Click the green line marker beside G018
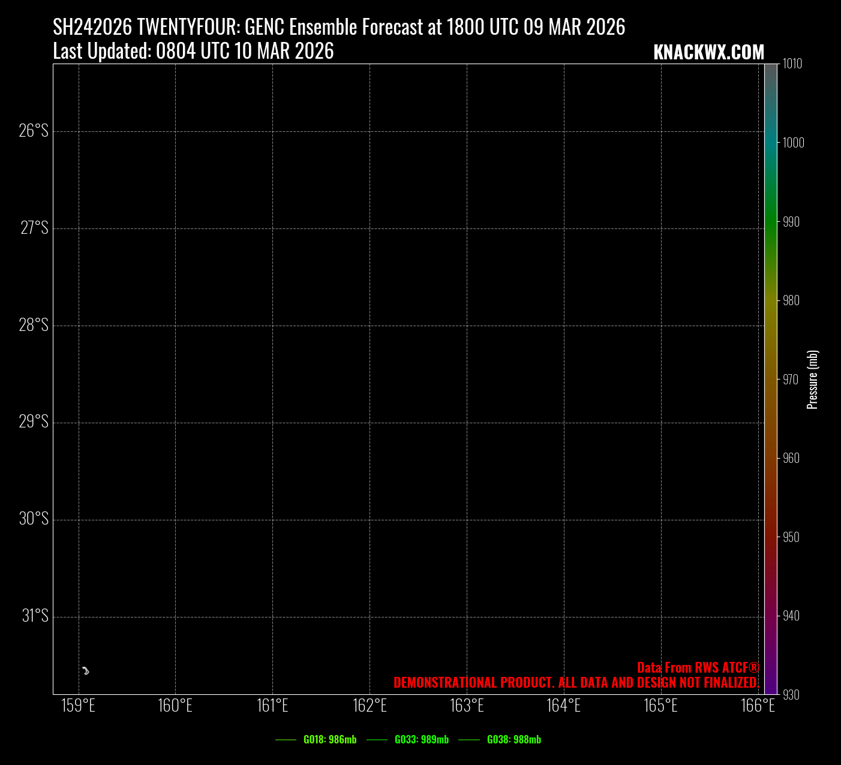 pyautogui.click(x=286, y=740)
